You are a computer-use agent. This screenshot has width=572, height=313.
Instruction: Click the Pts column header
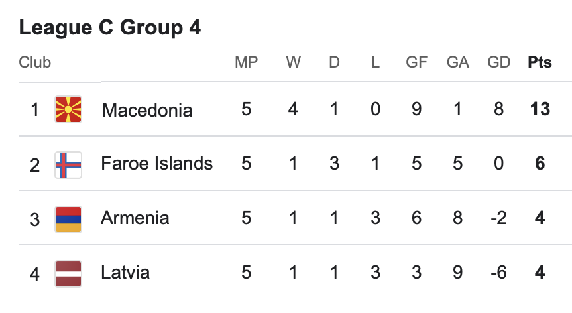pos(540,63)
